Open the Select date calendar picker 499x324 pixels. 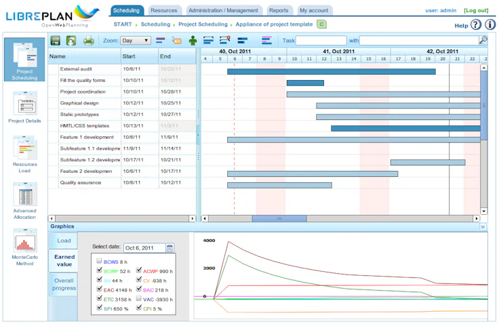click(169, 248)
